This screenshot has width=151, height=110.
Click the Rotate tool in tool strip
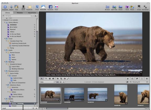[x=46, y=79]
